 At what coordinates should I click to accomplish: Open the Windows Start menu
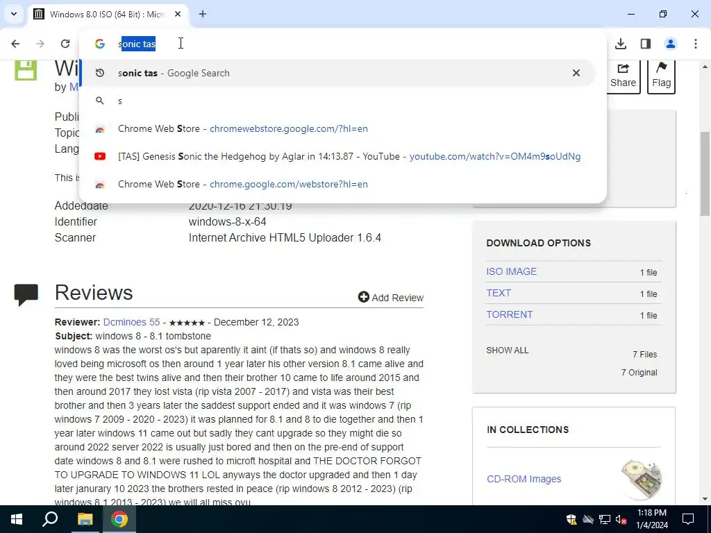coord(17,519)
